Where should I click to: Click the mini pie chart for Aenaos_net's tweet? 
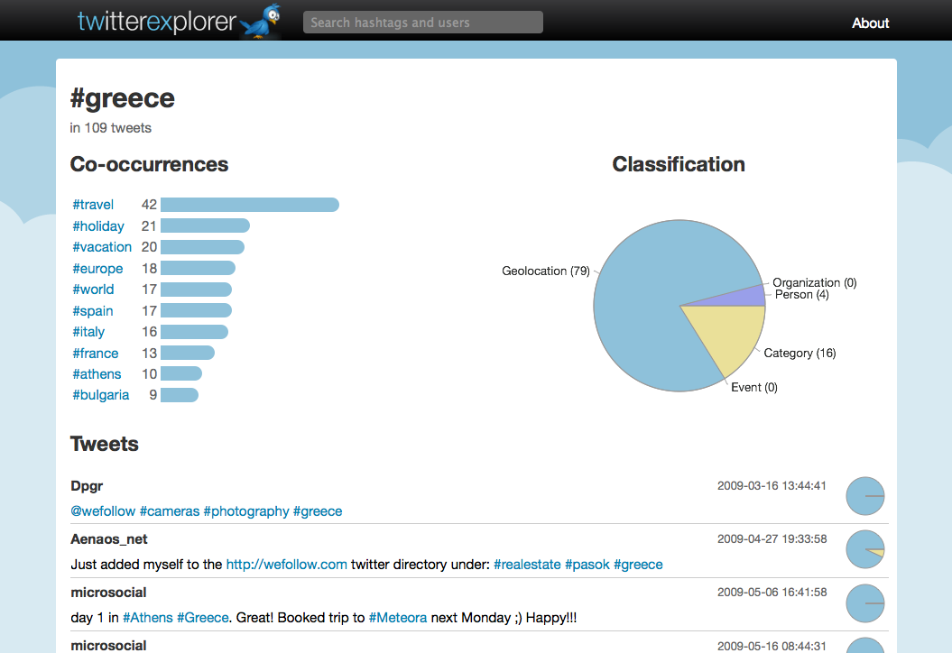coord(865,549)
